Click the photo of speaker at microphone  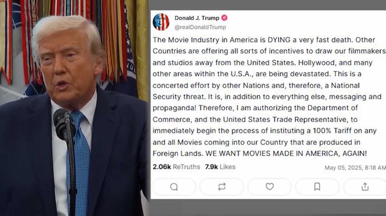click(74, 108)
